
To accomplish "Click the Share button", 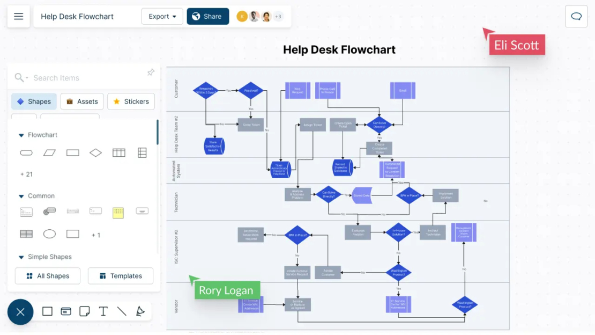I will click(208, 16).
